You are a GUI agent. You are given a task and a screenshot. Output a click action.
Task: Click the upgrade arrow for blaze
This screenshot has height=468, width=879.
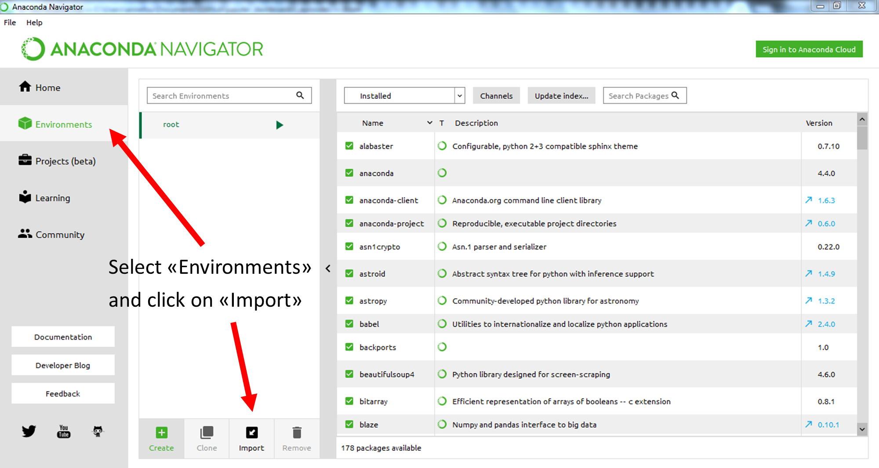(809, 424)
